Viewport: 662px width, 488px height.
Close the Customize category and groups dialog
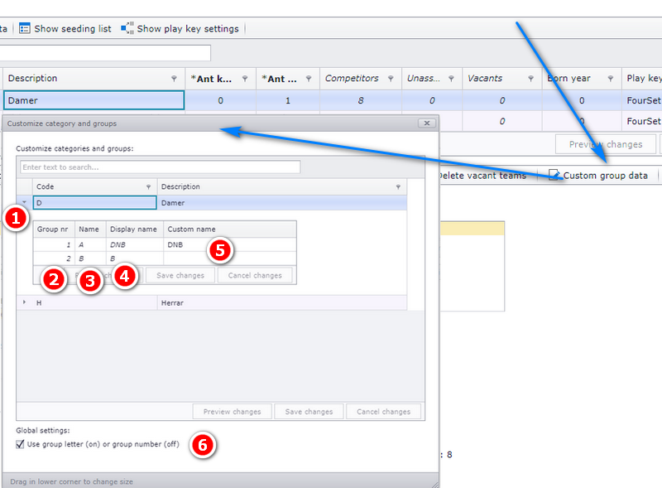427,123
